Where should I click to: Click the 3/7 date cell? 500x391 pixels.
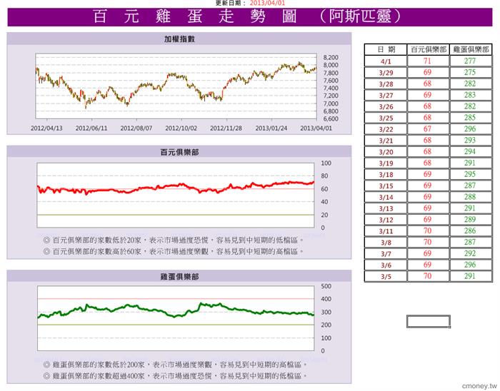pyautogui.click(x=386, y=254)
